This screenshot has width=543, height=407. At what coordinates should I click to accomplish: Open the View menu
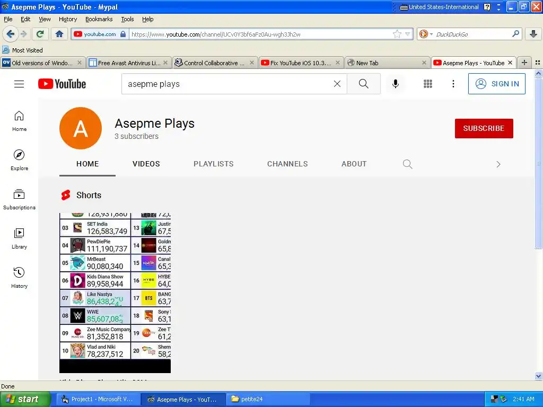[x=45, y=19]
